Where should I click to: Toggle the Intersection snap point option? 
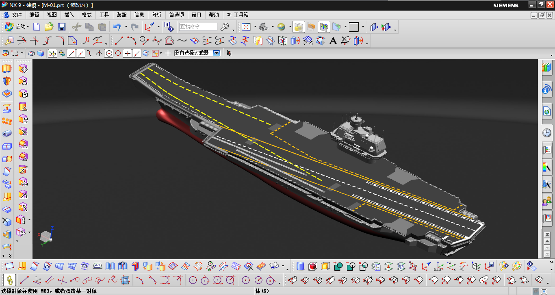point(99,53)
